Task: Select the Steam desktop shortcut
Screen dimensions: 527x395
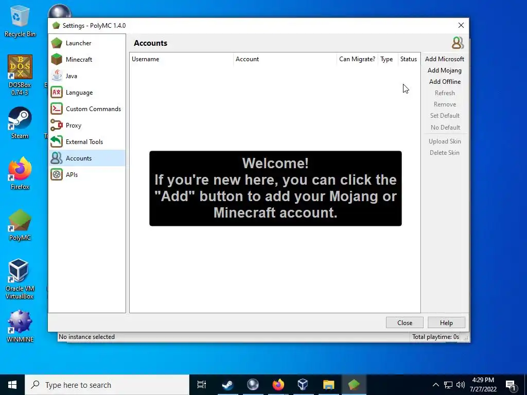Action: [20, 123]
